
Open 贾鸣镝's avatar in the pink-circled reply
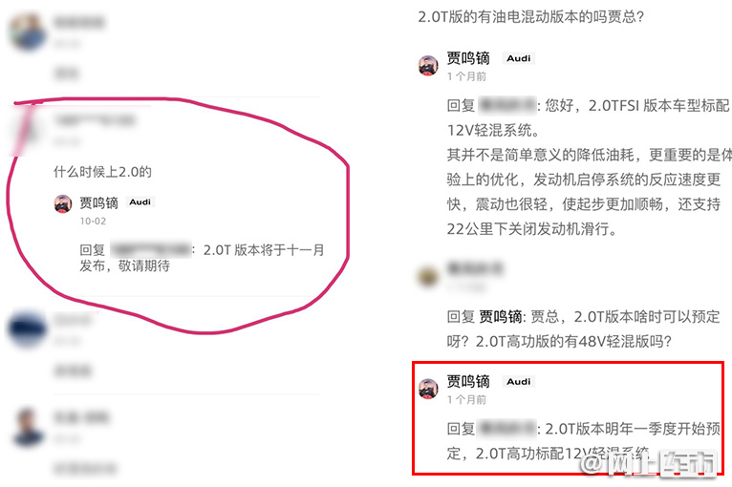(x=62, y=203)
